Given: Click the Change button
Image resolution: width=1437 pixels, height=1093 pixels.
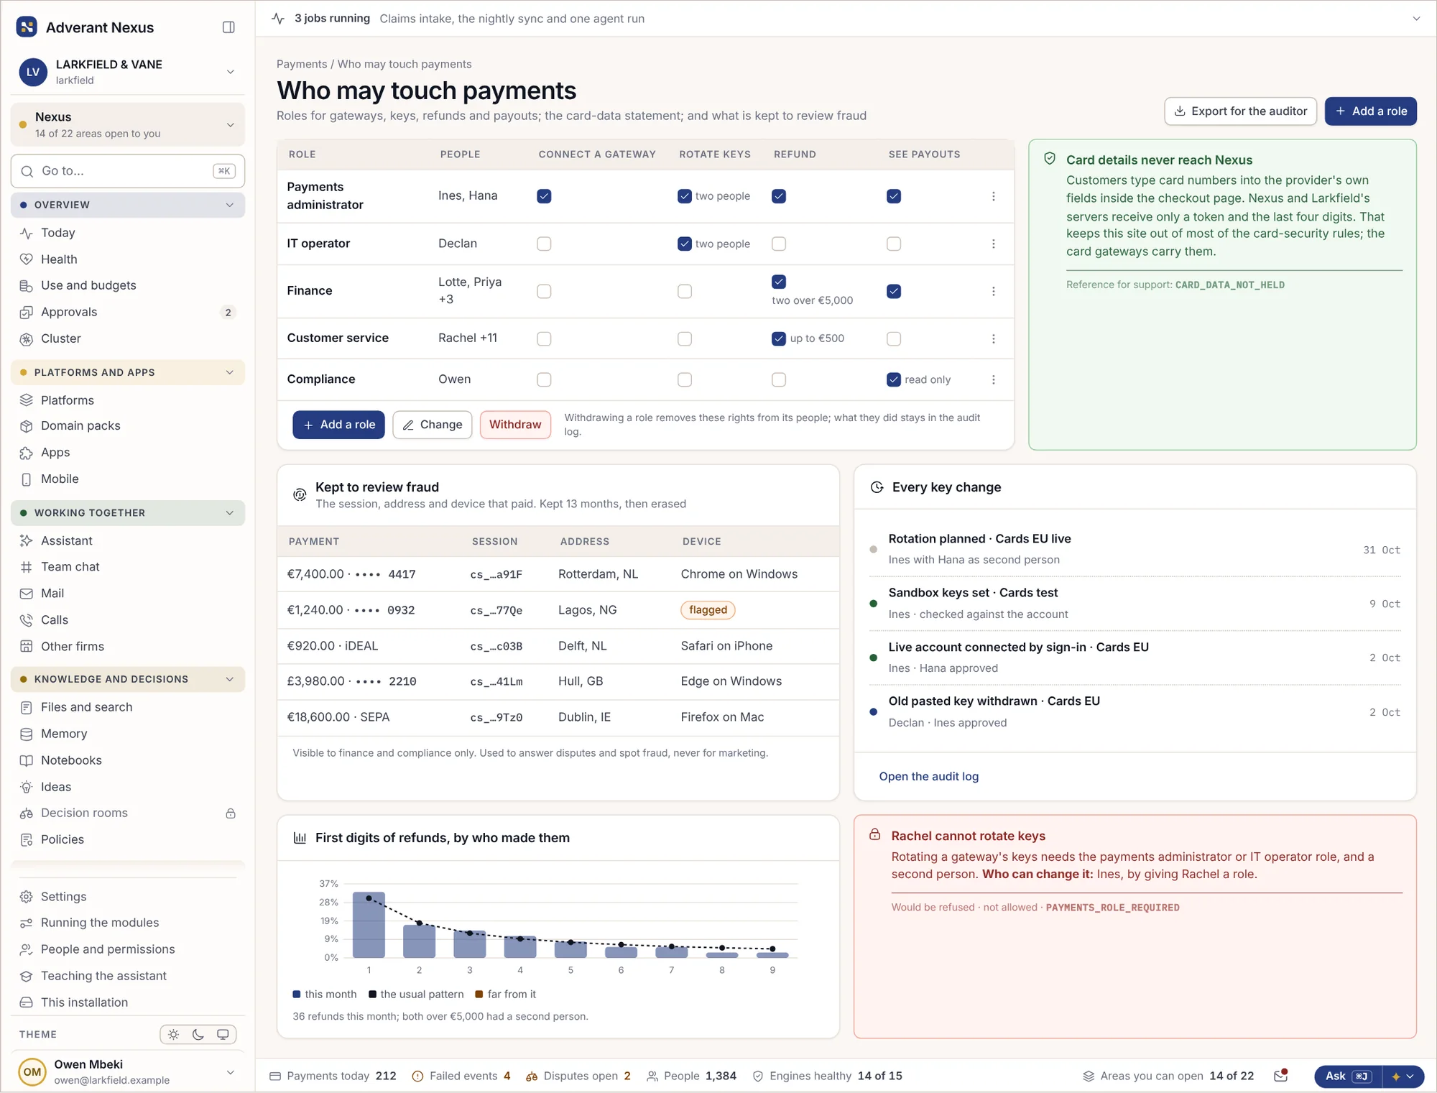Looking at the screenshot, I should 433,425.
